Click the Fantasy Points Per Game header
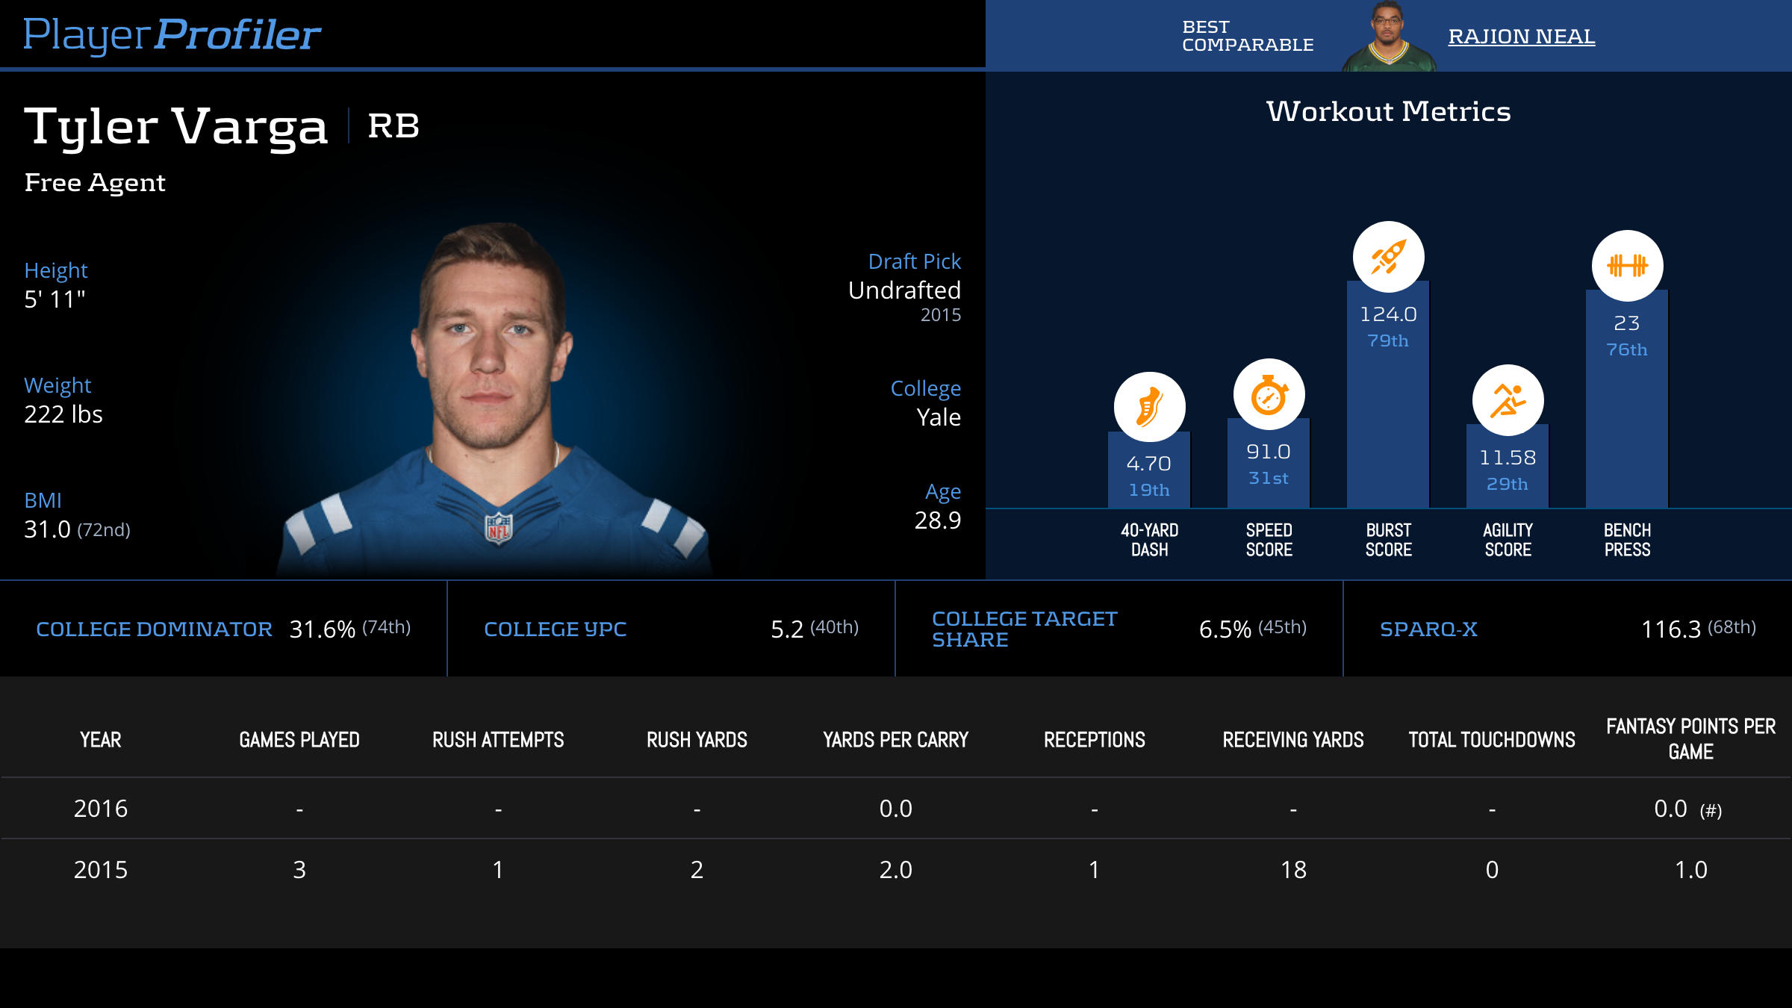 (x=1690, y=738)
